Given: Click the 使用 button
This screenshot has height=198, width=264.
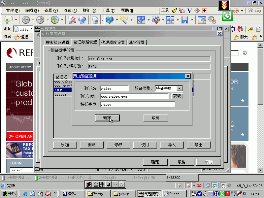Looking at the screenshot, I should point(145,145).
